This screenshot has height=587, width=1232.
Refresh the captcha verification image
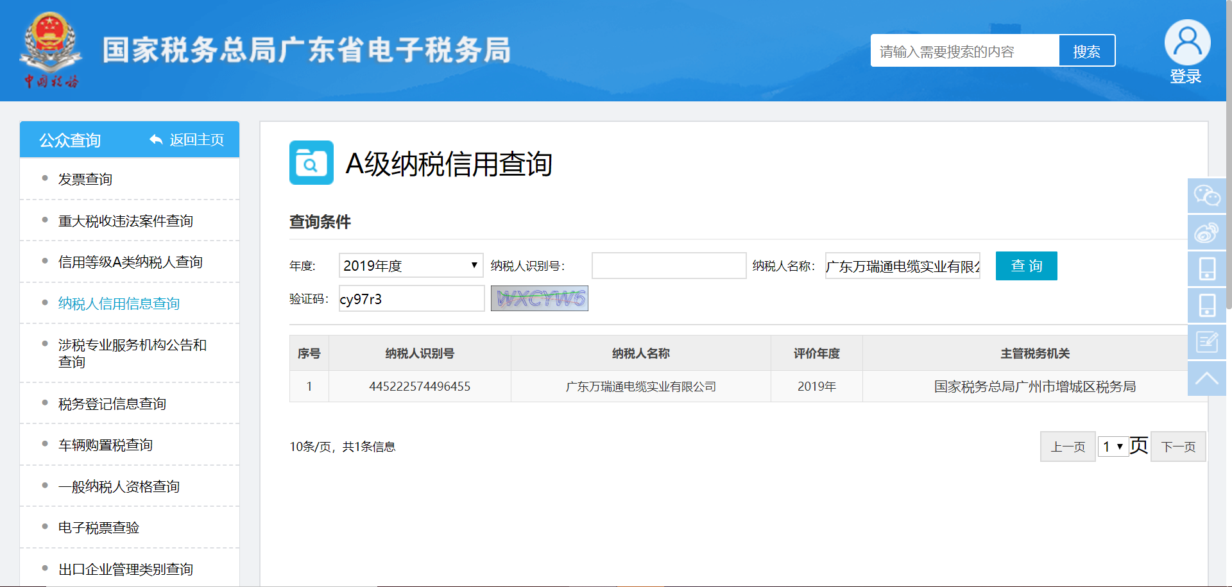[x=540, y=298]
